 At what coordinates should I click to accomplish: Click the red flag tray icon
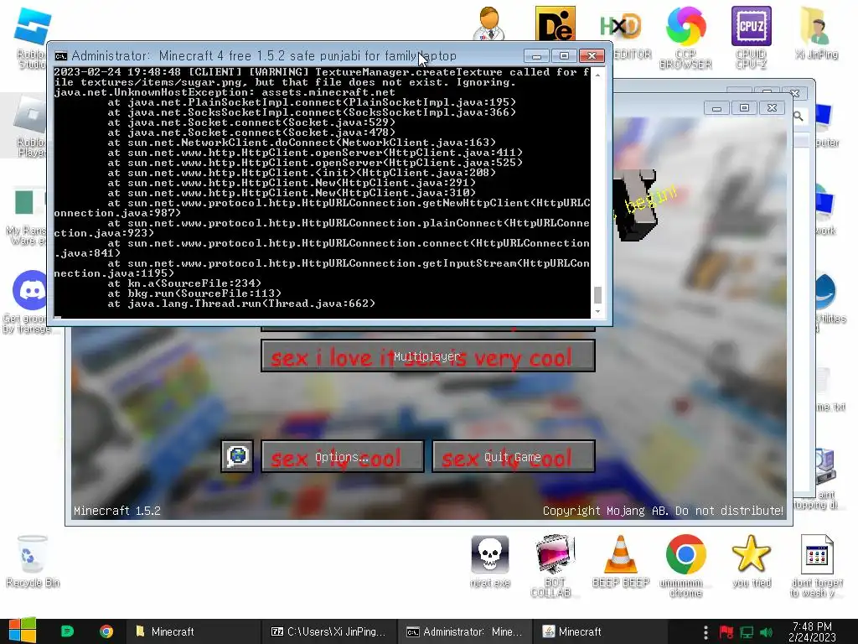[x=726, y=632]
